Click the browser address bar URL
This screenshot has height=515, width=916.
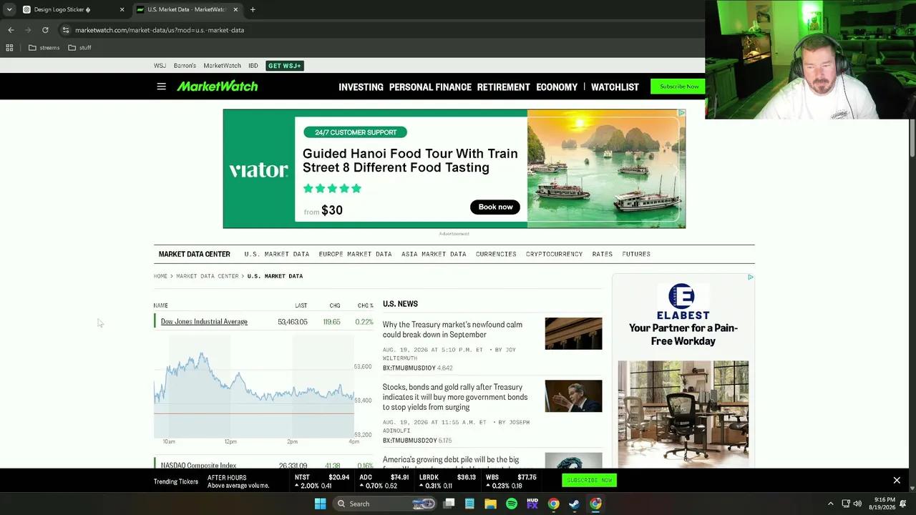click(x=160, y=30)
